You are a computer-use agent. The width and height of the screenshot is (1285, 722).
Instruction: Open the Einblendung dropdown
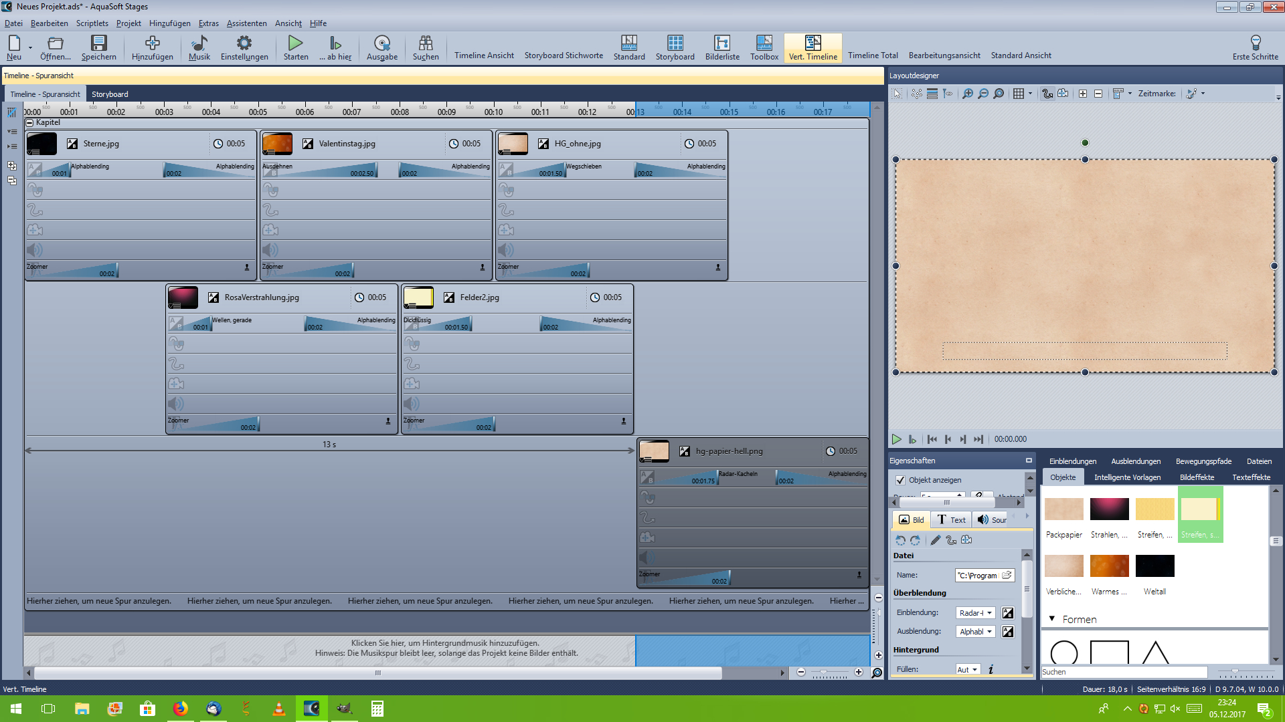(x=976, y=613)
